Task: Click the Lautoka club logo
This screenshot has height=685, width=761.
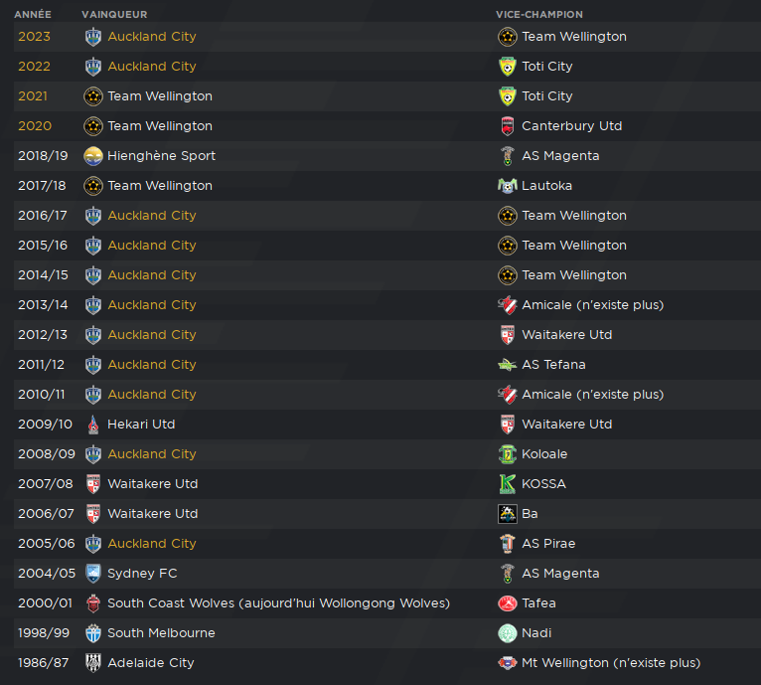Action: 508,186
